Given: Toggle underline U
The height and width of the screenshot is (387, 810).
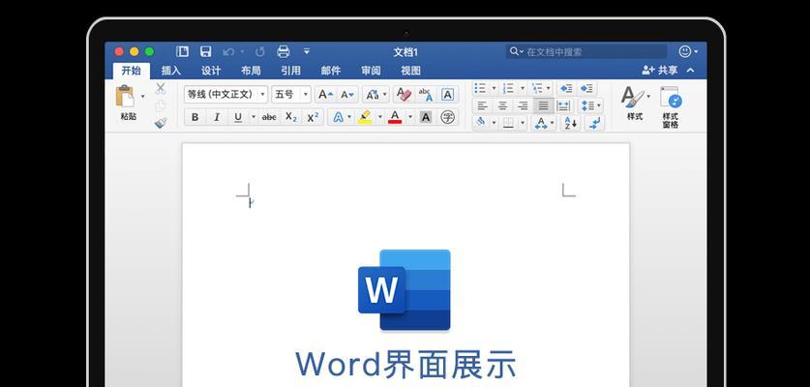Looking at the screenshot, I should coord(238,117).
